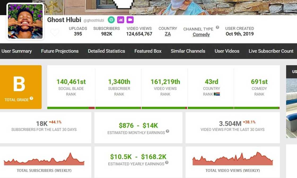Click the green circular icon beside @ghosthlubi
Viewport: 297px width, 178px height.
coord(111,20)
